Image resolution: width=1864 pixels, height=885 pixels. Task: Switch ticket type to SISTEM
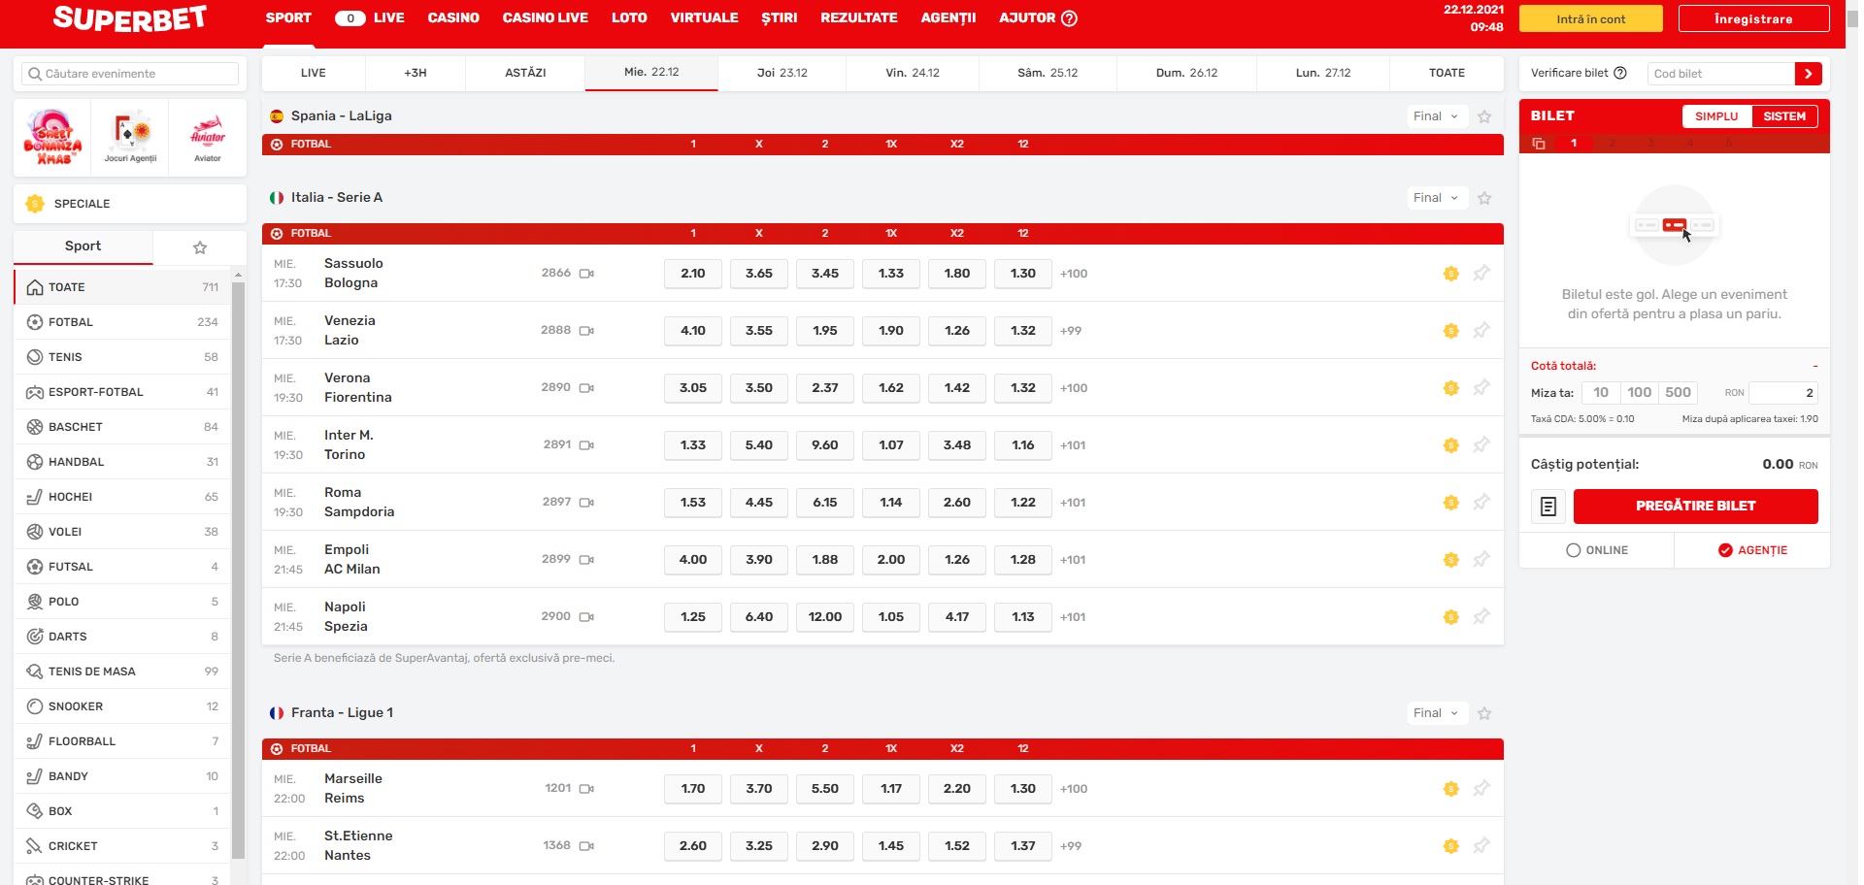(1784, 116)
